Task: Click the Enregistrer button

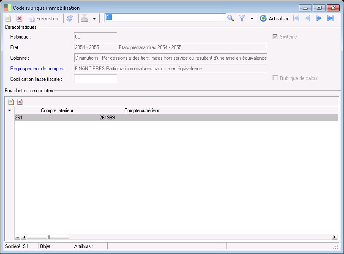Action: pyautogui.click(x=44, y=18)
